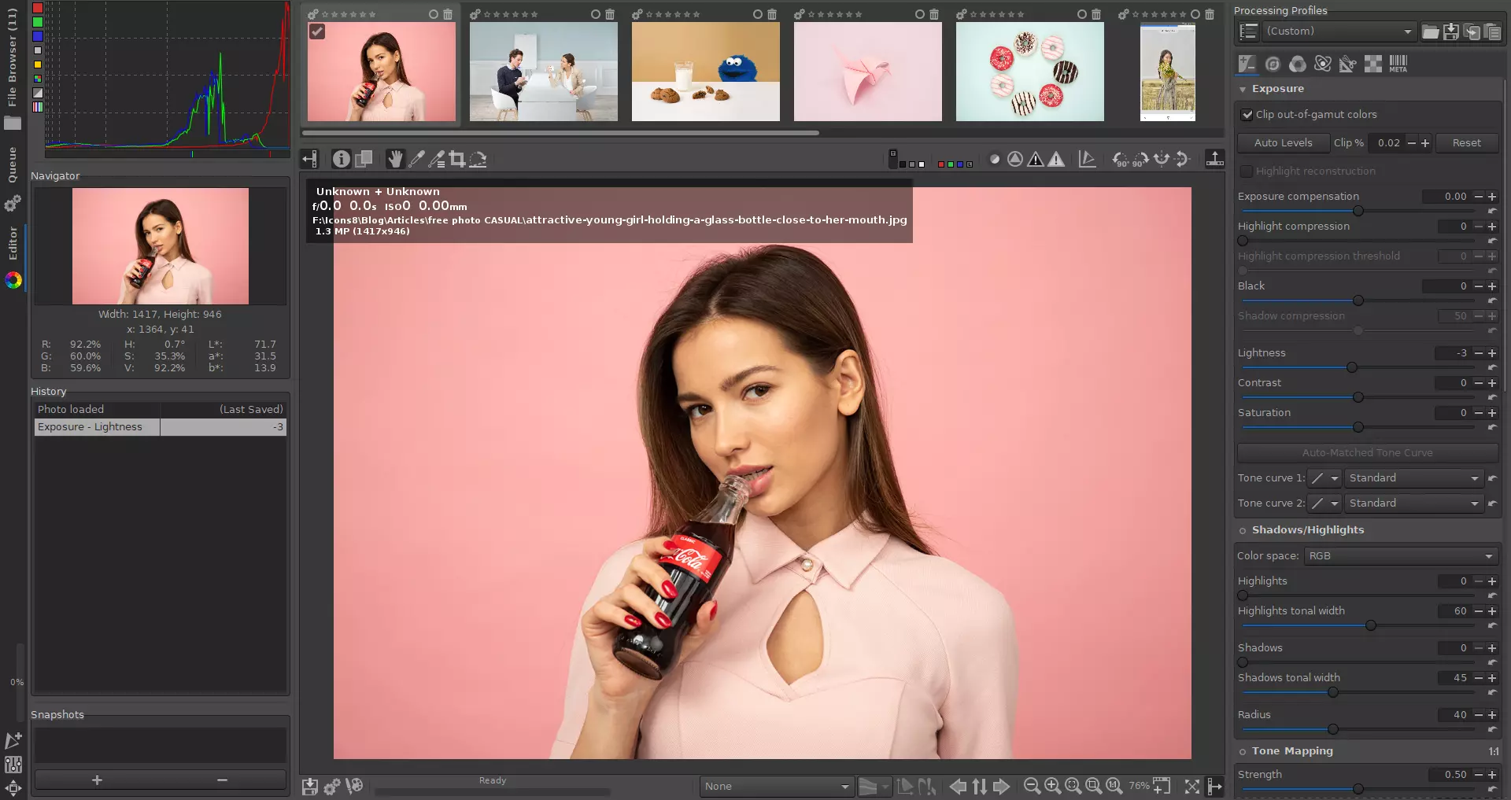Toggle before/after view icon
Image resolution: width=1511 pixels, height=800 pixels.
pyautogui.click(x=364, y=159)
